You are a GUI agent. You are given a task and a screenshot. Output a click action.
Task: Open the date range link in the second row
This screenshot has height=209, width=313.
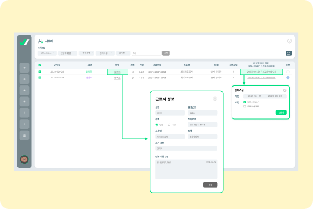point(261,78)
